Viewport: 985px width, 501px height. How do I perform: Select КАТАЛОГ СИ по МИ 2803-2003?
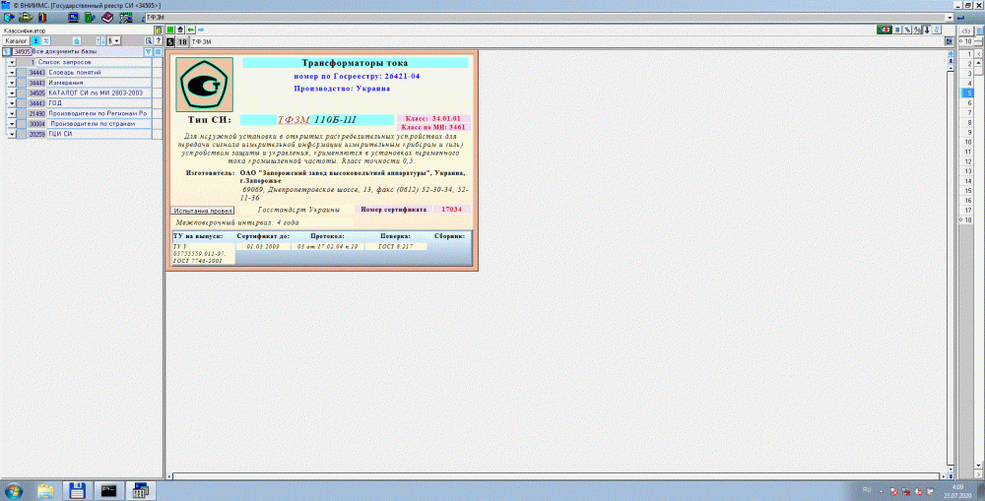(x=97, y=94)
